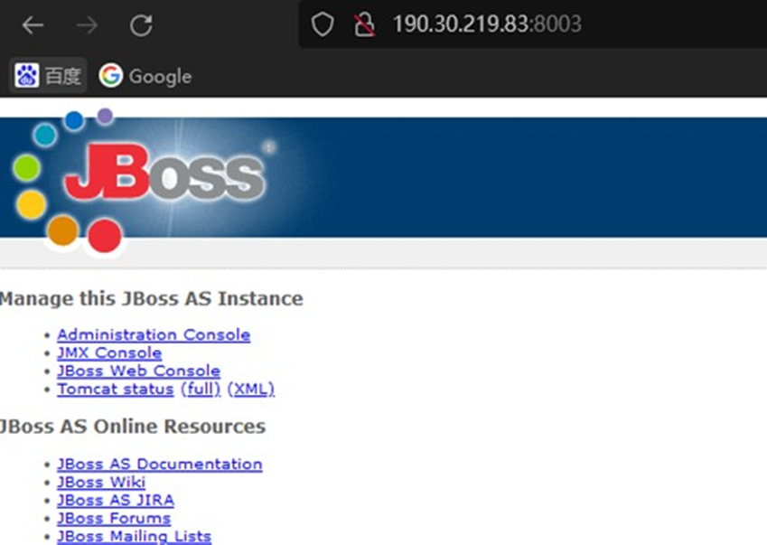Viewport: 767px width, 545px height.
Task: Open the shield tracking protection icon
Action: click(x=323, y=24)
